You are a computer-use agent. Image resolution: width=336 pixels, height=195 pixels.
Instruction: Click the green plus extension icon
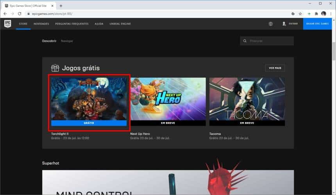tap(309, 14)
